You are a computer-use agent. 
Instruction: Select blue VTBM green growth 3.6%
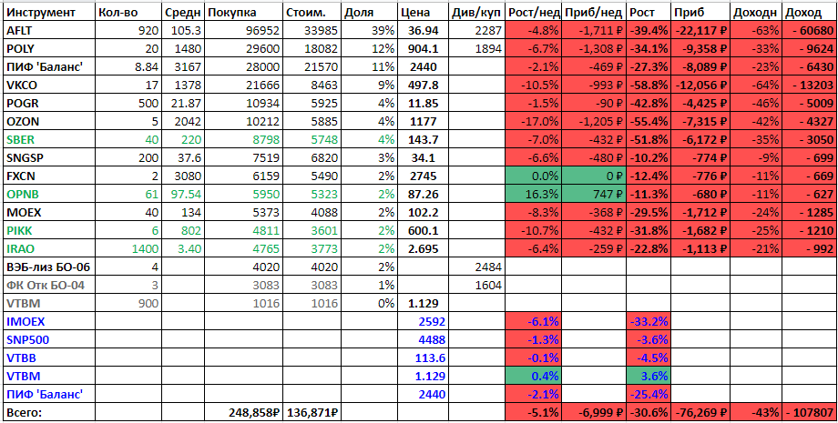[x=649, y=376]
